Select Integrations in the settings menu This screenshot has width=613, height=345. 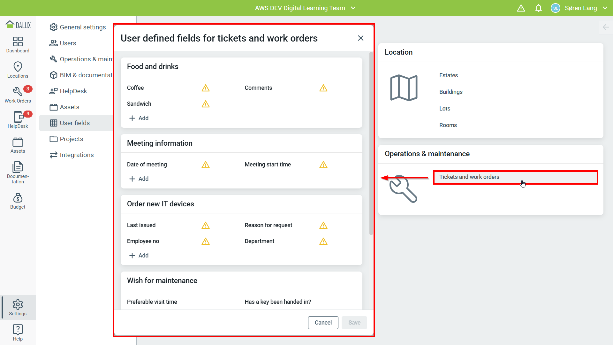tap(76, 155)
